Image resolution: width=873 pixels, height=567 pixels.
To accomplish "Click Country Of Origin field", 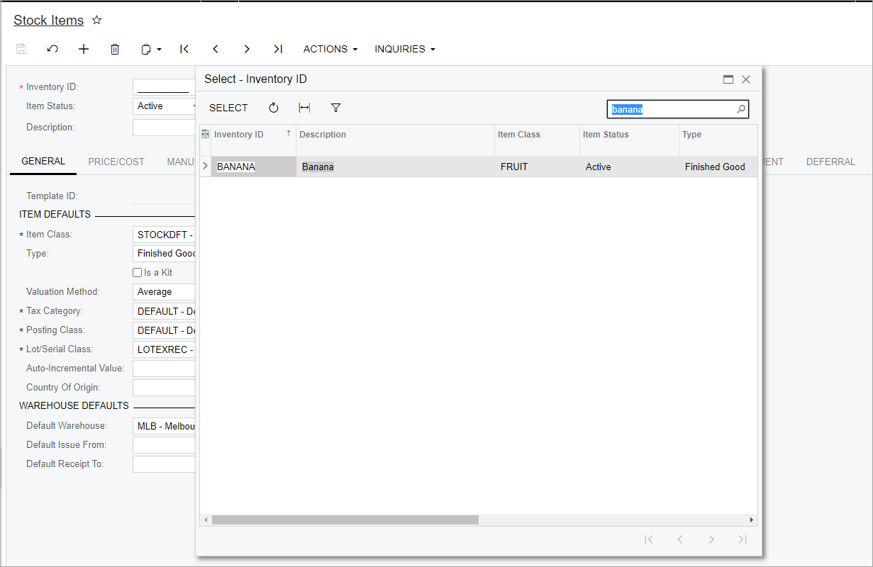I will [164, 388].
